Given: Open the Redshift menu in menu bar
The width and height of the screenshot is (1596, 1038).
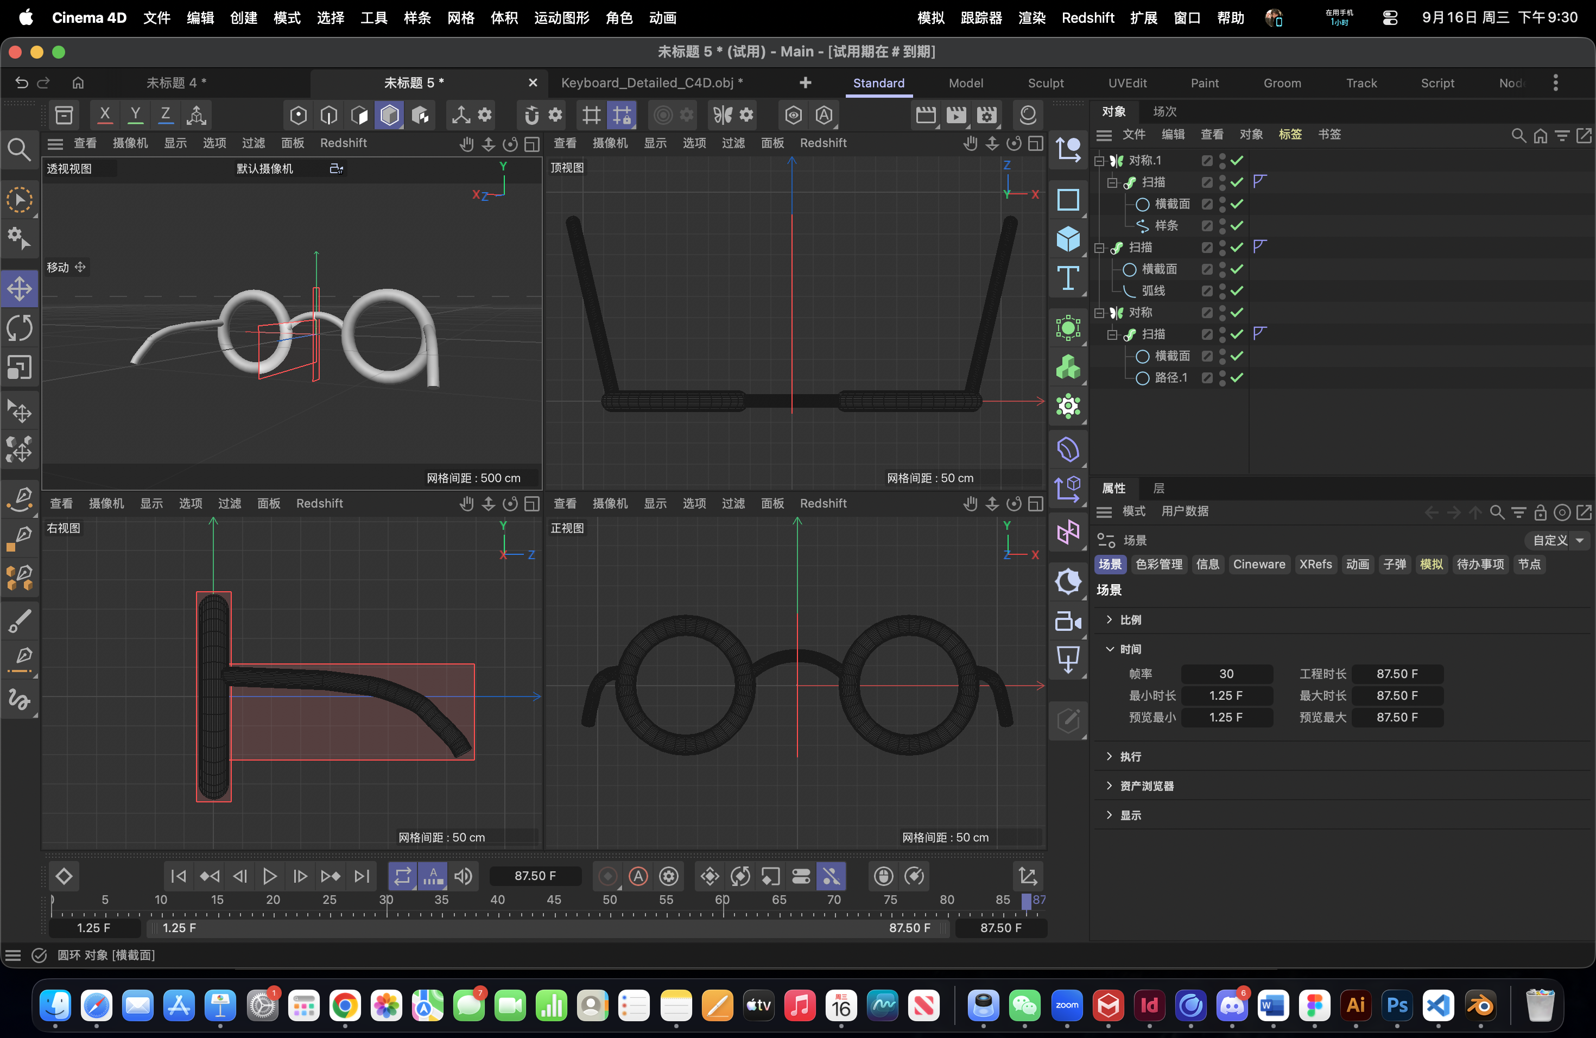Looking at the screenshot, I should pyautogui.click(x=1088, y=18).
